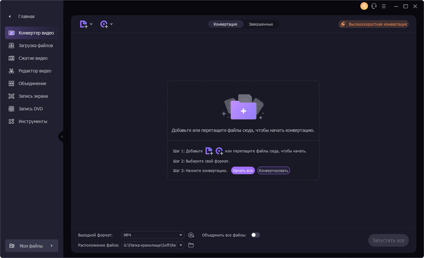Open the support headset icon
The image size is (424, 258).
(374, 6)
